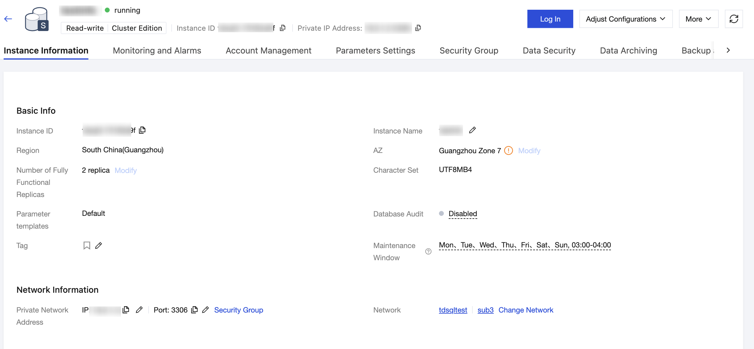Click Basic Info section heading

pos(36,111)
